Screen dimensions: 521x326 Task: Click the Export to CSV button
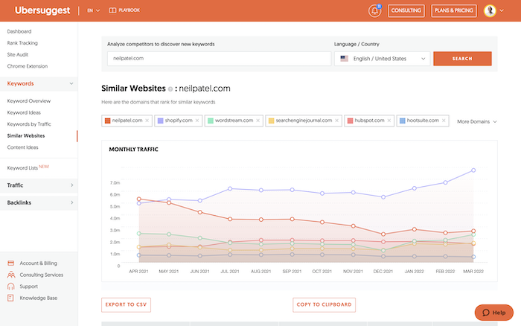(127, 304)
